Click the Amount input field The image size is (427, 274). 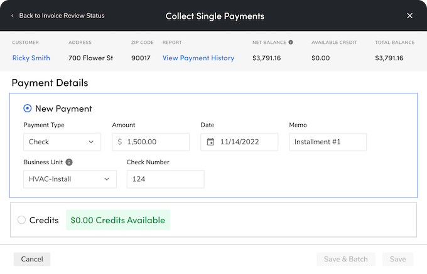tap(156, 142)
